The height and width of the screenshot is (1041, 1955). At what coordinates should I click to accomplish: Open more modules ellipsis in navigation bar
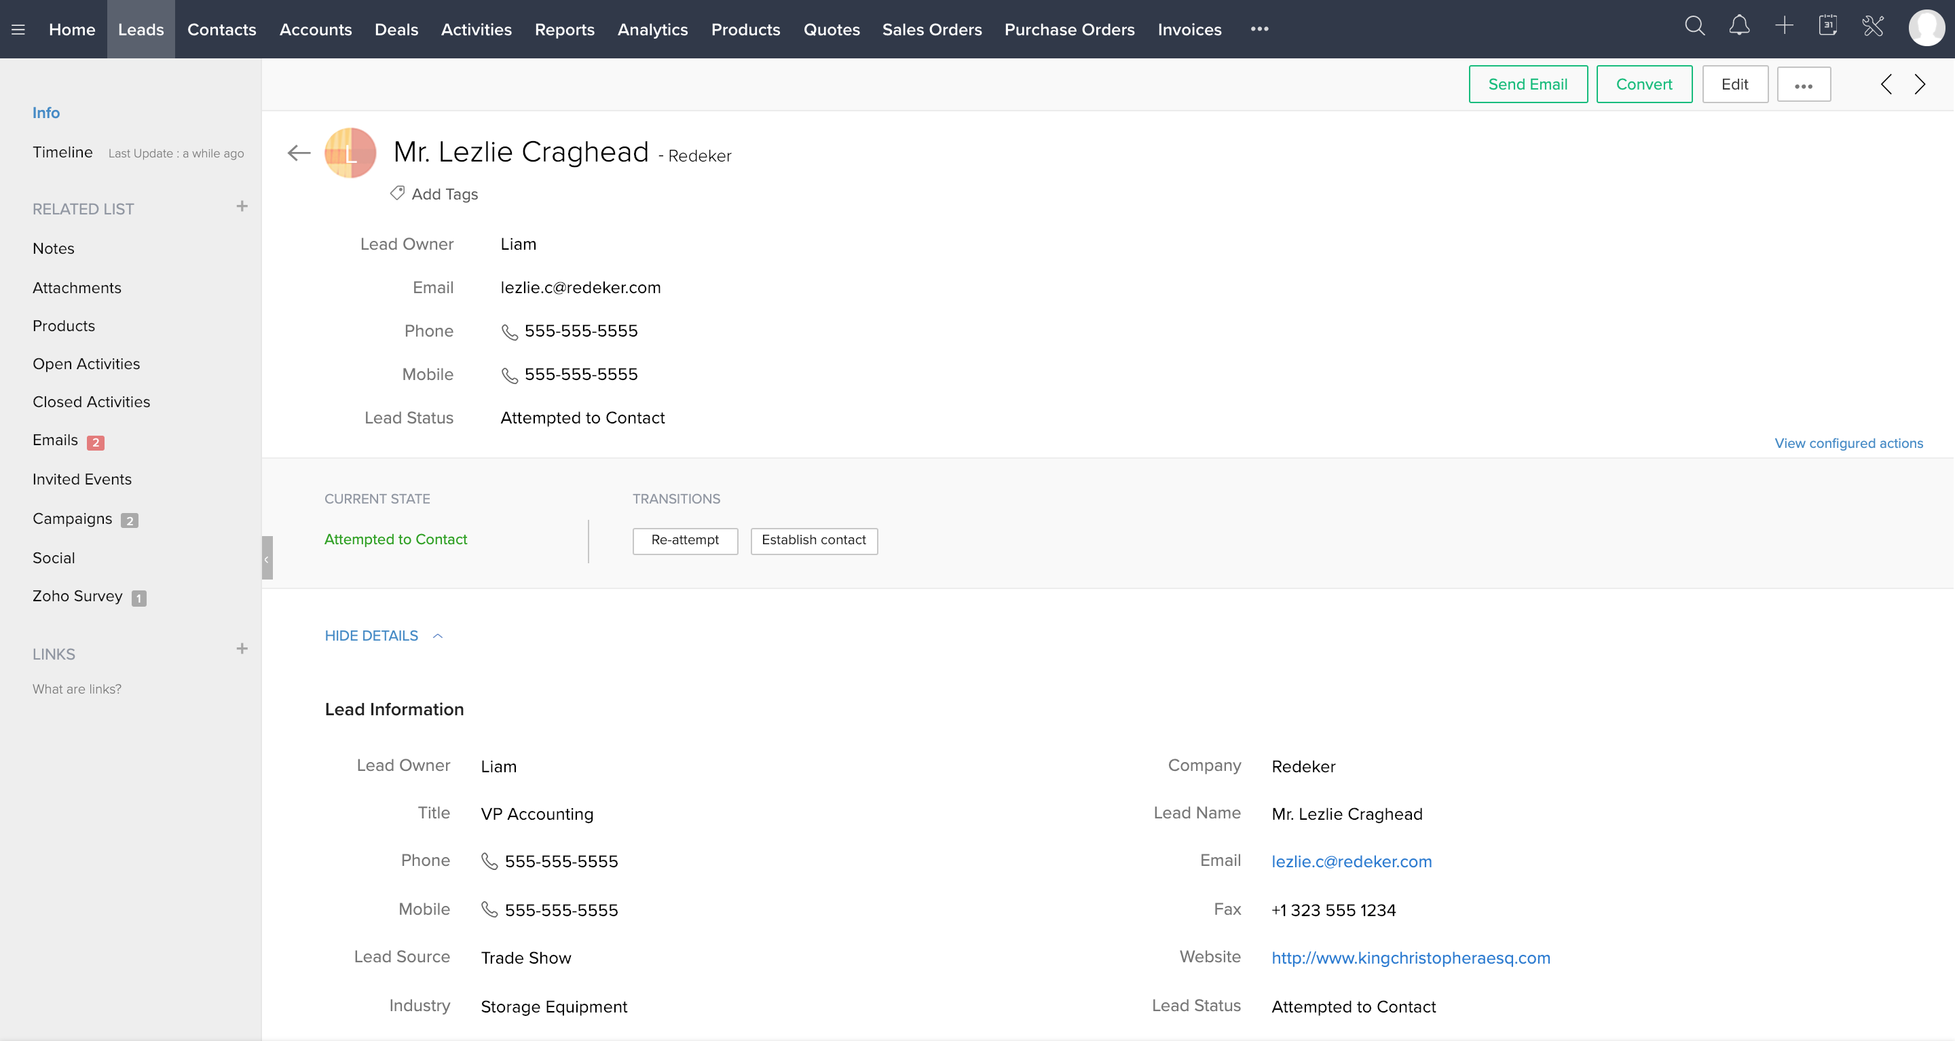pyautogui.click(x=1259, y=30)
